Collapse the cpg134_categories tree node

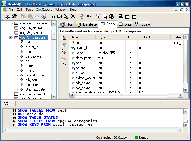[x=11, y=37]
